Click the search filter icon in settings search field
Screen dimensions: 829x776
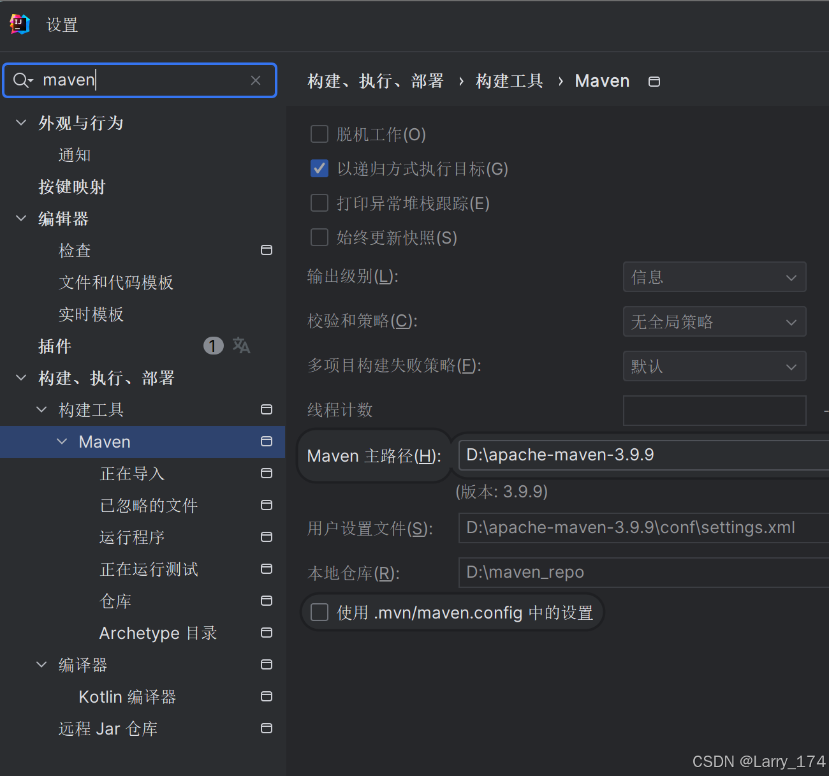22,80
